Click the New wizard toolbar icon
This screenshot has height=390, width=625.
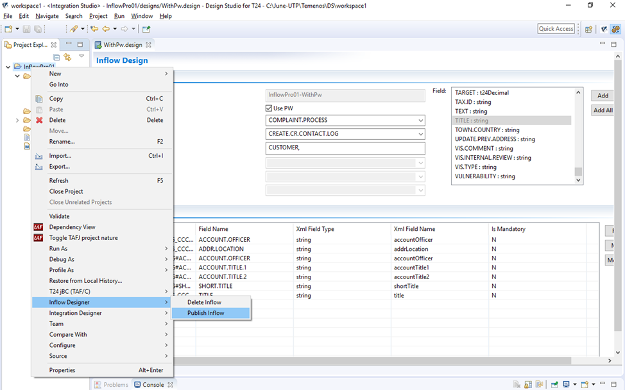click(8, 29)
